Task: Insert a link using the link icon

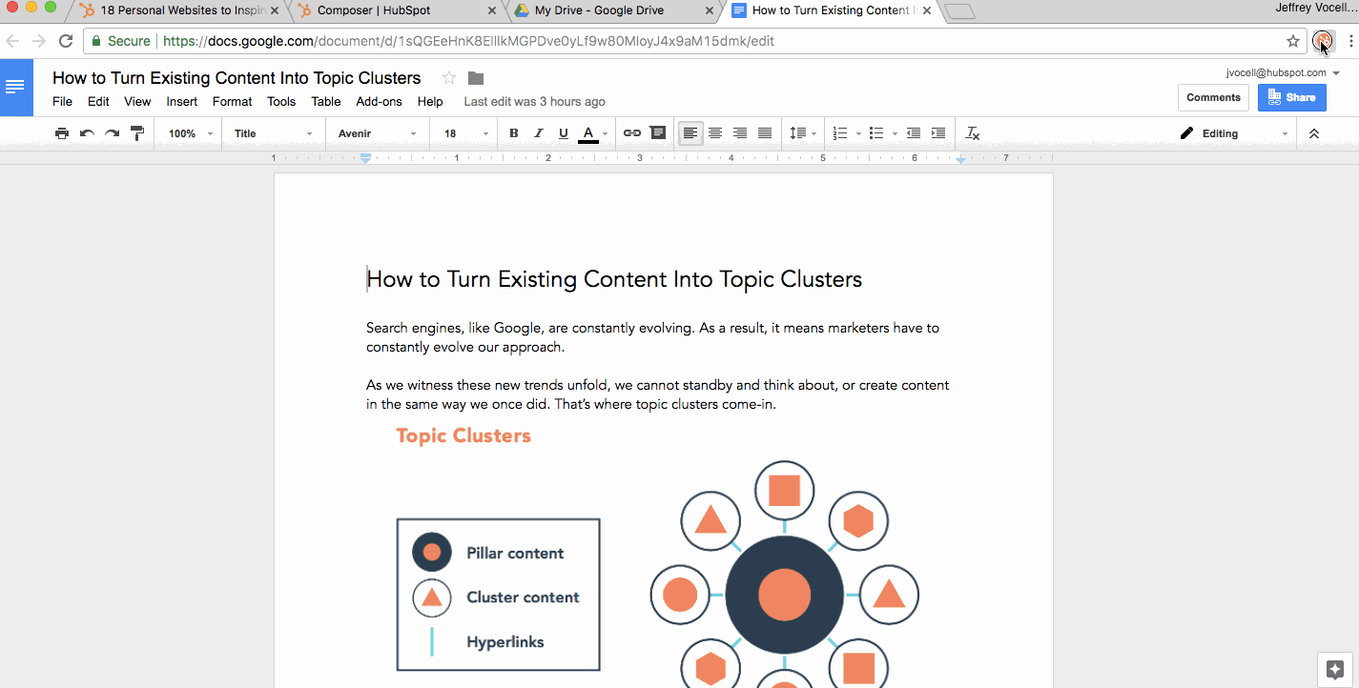Action: click(631, 132)
